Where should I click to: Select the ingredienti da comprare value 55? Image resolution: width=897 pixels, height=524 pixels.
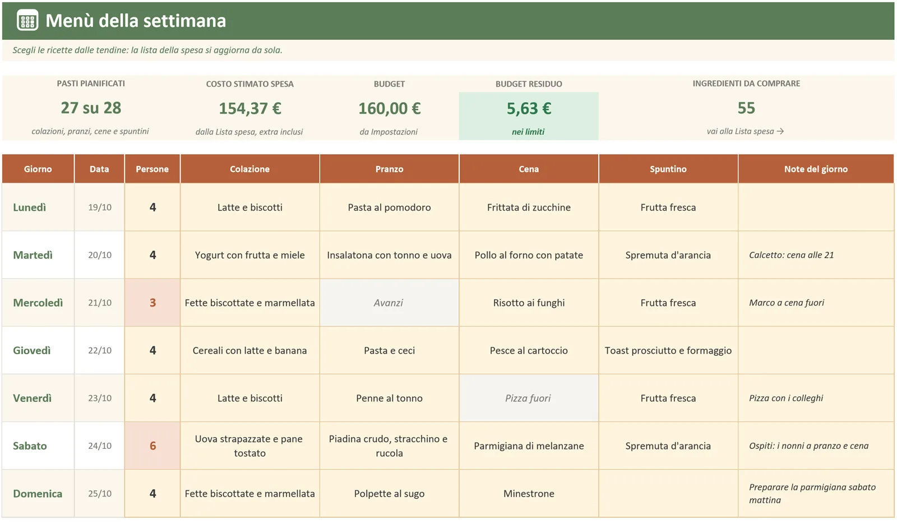pos(746,108)
